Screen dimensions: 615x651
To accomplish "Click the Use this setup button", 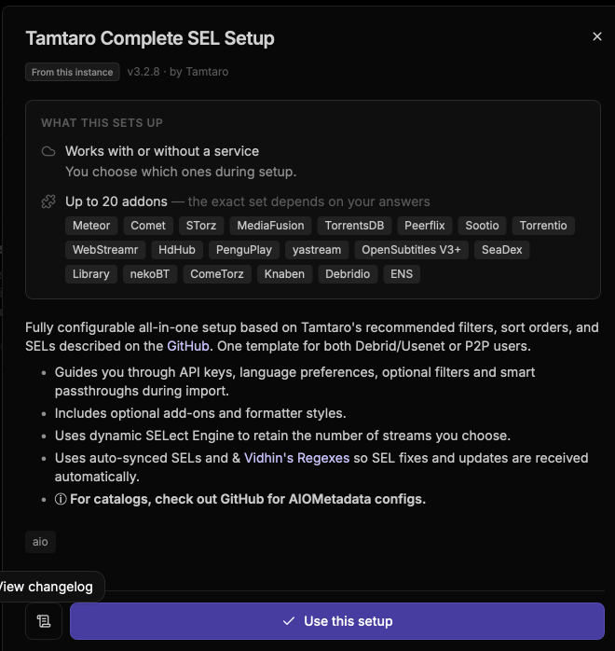I will pos(337,621).
